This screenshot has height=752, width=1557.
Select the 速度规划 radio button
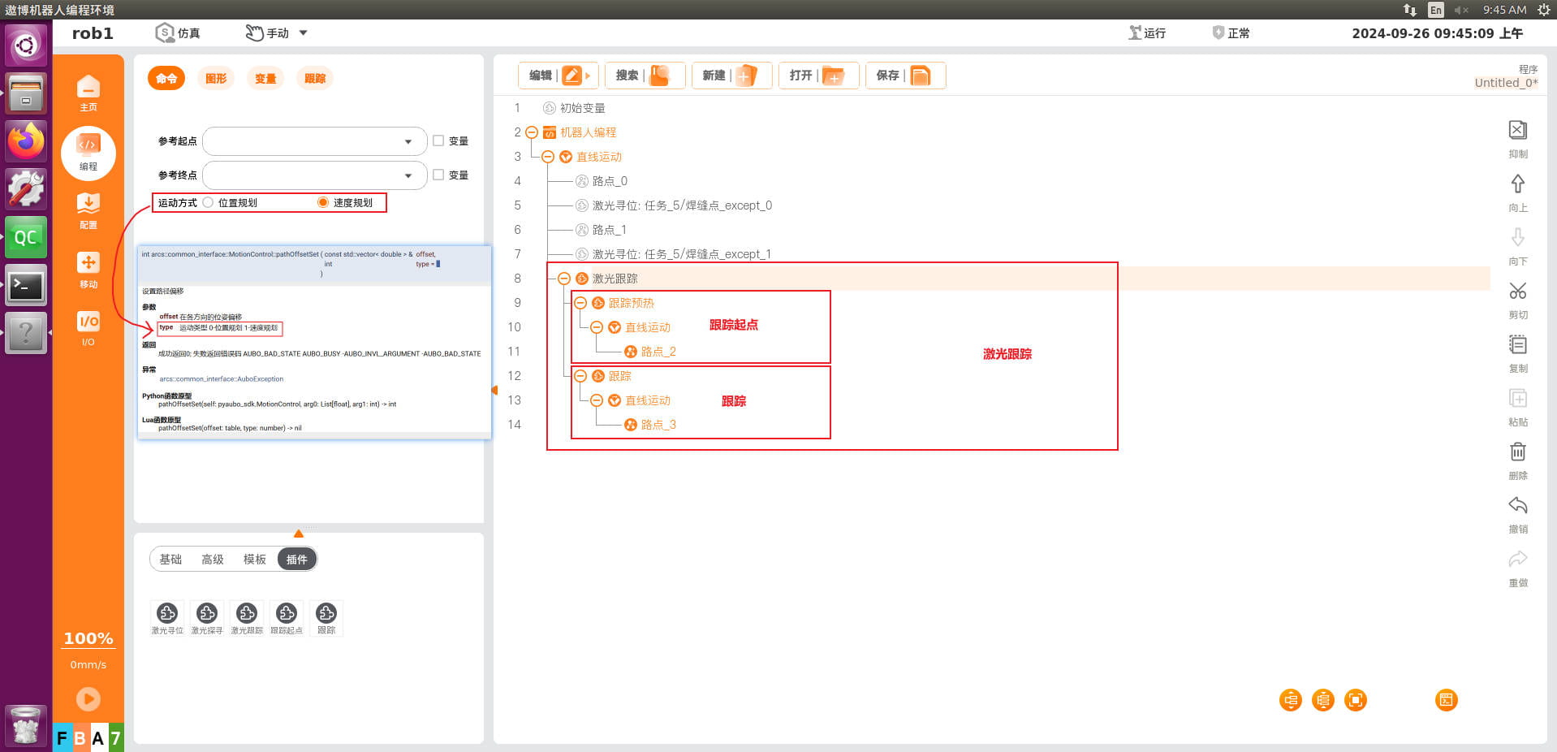323,202
